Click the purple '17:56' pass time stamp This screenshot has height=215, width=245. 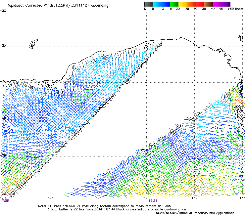5,201
